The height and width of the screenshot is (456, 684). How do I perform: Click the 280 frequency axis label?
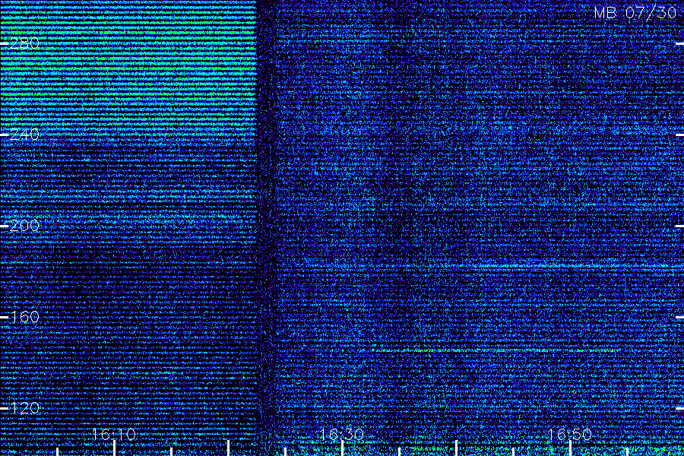click(x=24, y=43)
